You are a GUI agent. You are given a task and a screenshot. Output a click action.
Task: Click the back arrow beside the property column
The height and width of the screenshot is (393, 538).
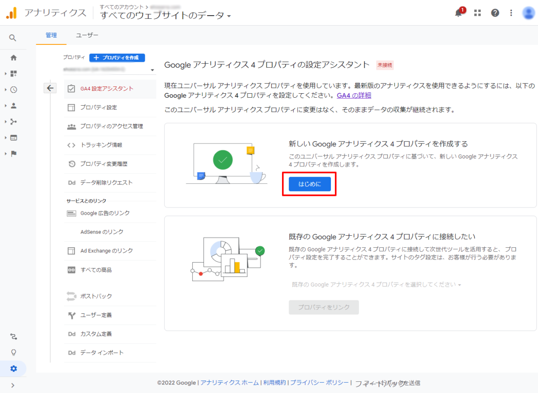pos(50,88)
